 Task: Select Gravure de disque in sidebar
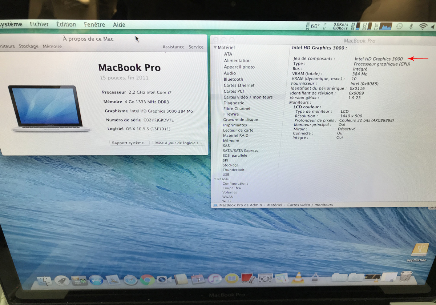pos(241,120)
